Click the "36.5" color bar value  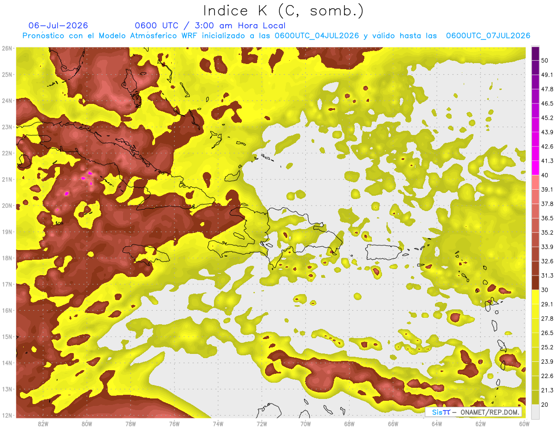(x=547, y=218)
